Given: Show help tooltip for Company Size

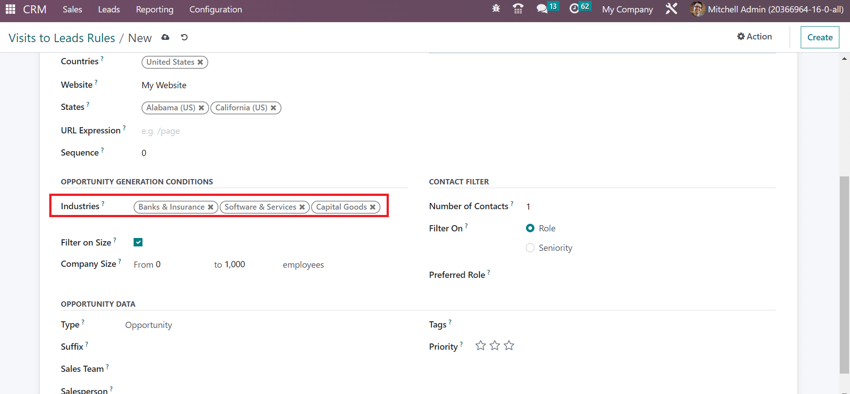Looking at the screenshot, I should coord(119,261).
